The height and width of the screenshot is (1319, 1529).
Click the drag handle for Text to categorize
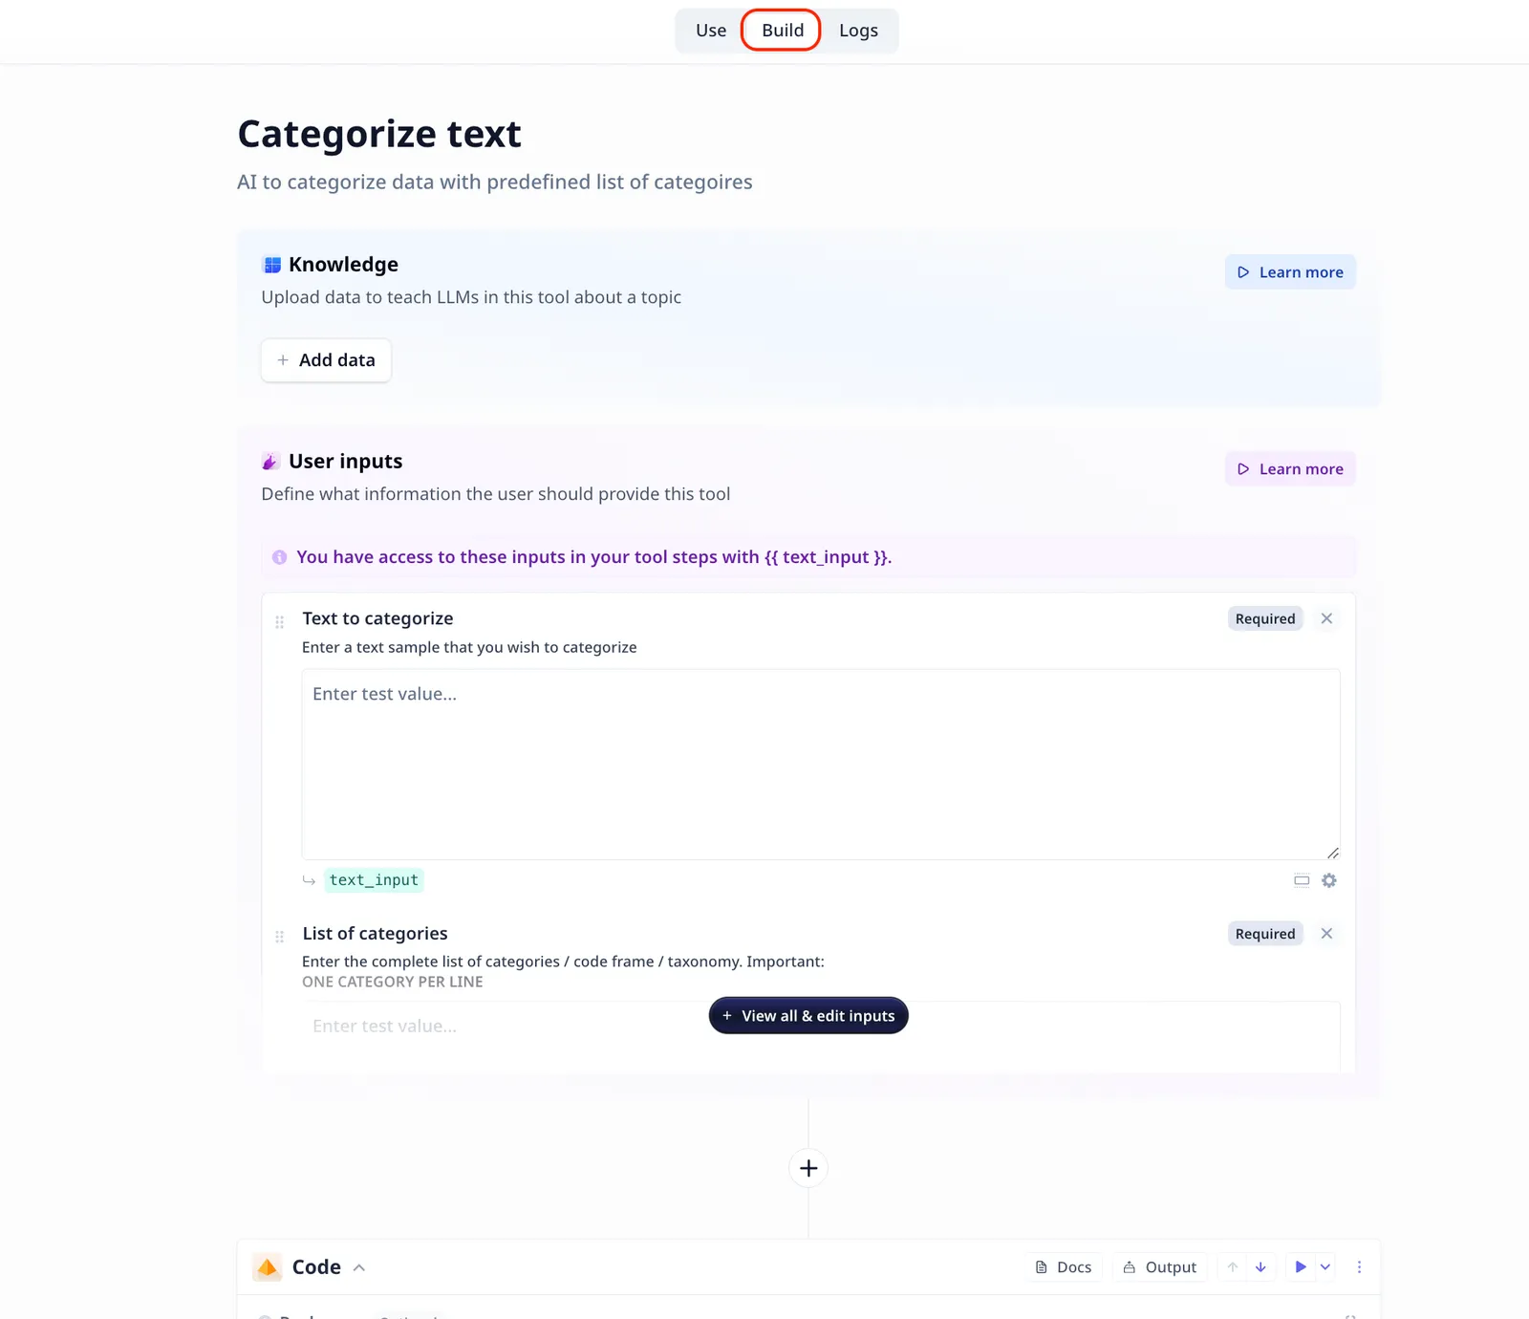pos(280,622)
